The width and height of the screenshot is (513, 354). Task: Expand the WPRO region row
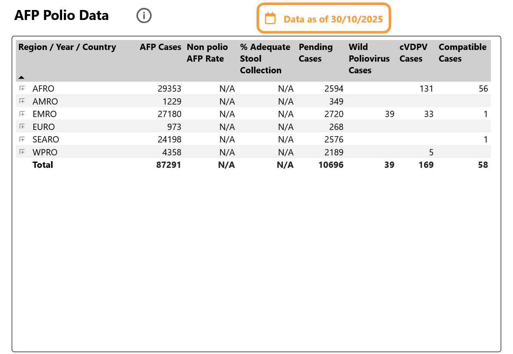click(22, 152)
